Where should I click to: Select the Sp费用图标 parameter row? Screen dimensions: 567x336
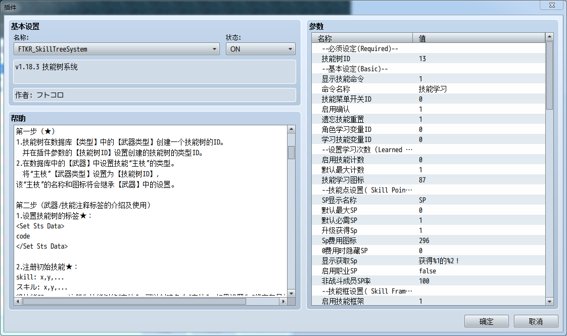click(429, 241)
